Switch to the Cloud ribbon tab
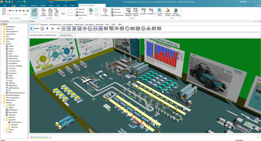The image size is (261, 141). click(x=43, y=6)
